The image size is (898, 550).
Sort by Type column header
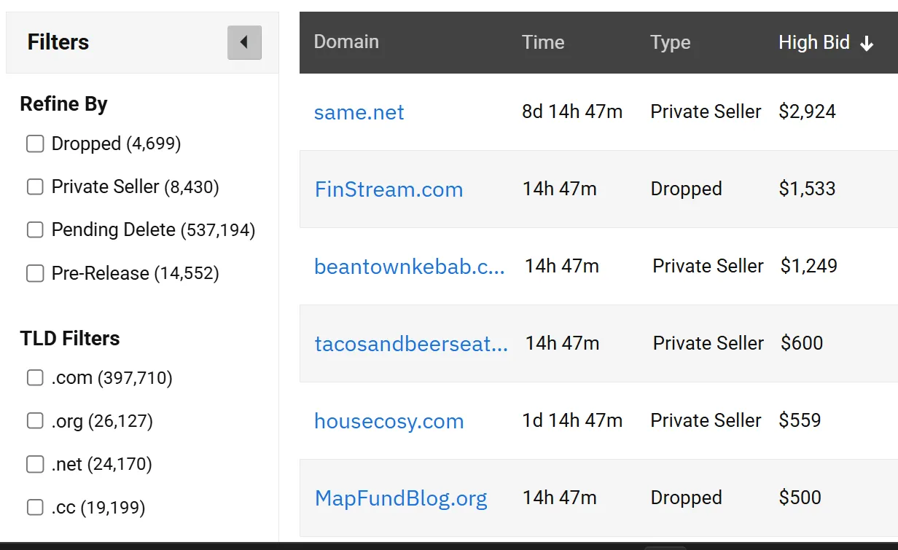click(x=670, y=42)
